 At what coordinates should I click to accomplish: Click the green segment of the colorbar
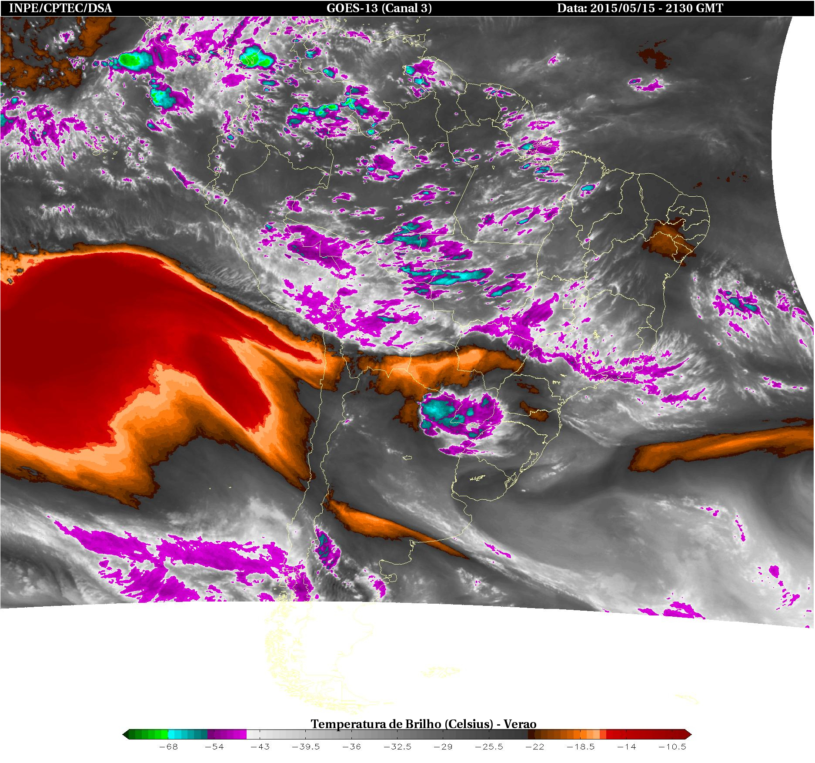point(148,735)
